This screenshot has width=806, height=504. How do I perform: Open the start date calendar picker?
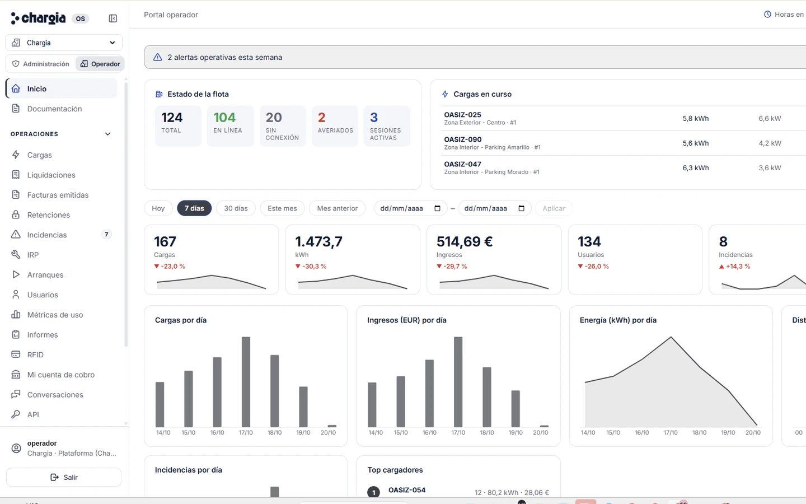[x=438, y=208]
